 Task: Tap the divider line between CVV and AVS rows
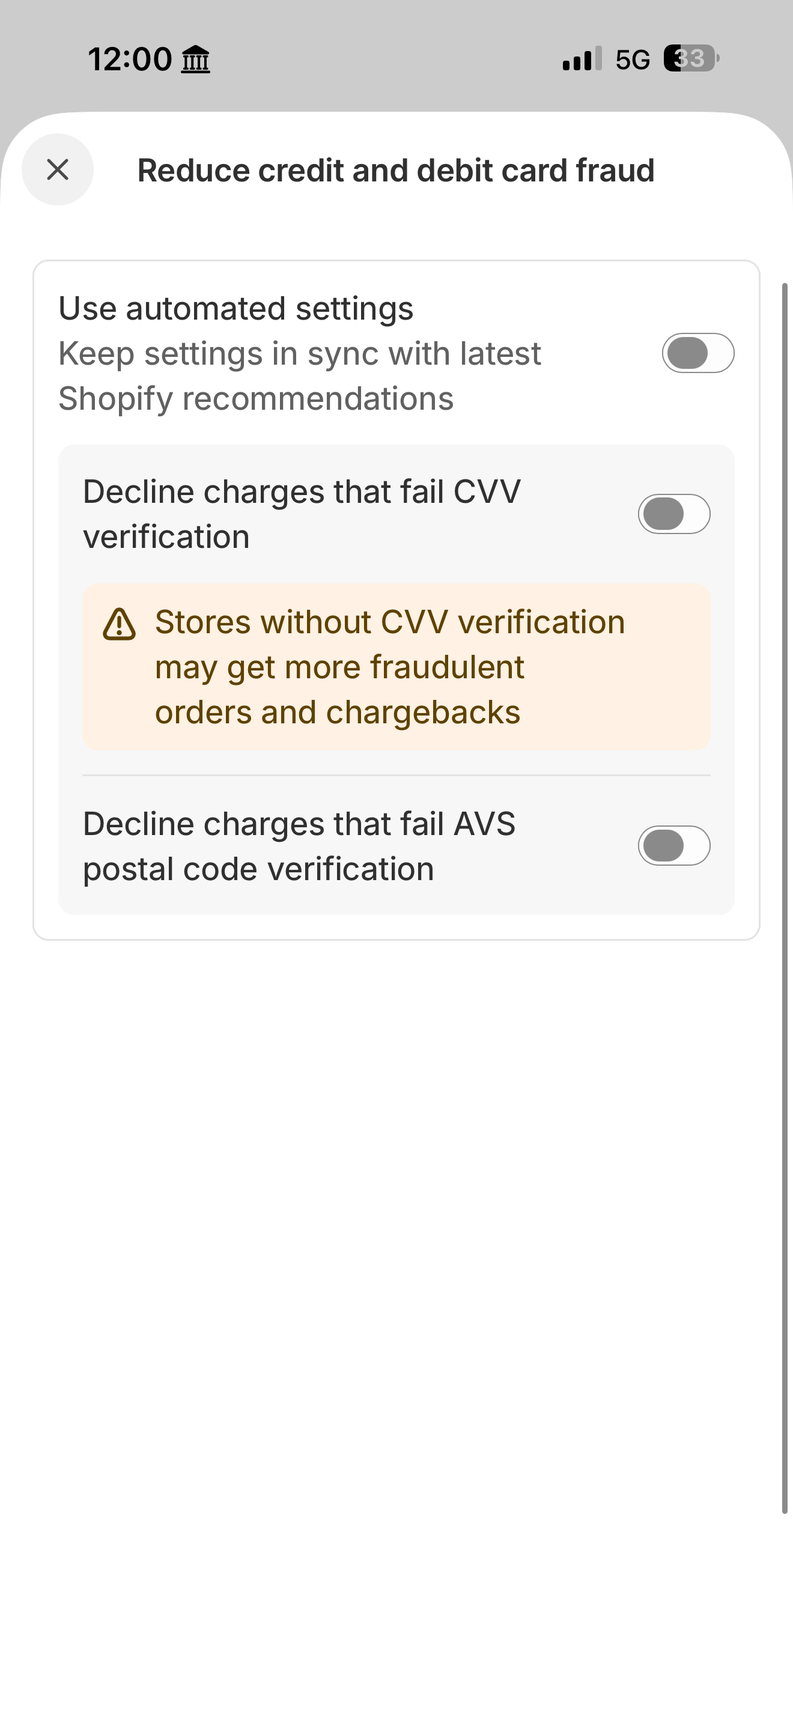396,775
